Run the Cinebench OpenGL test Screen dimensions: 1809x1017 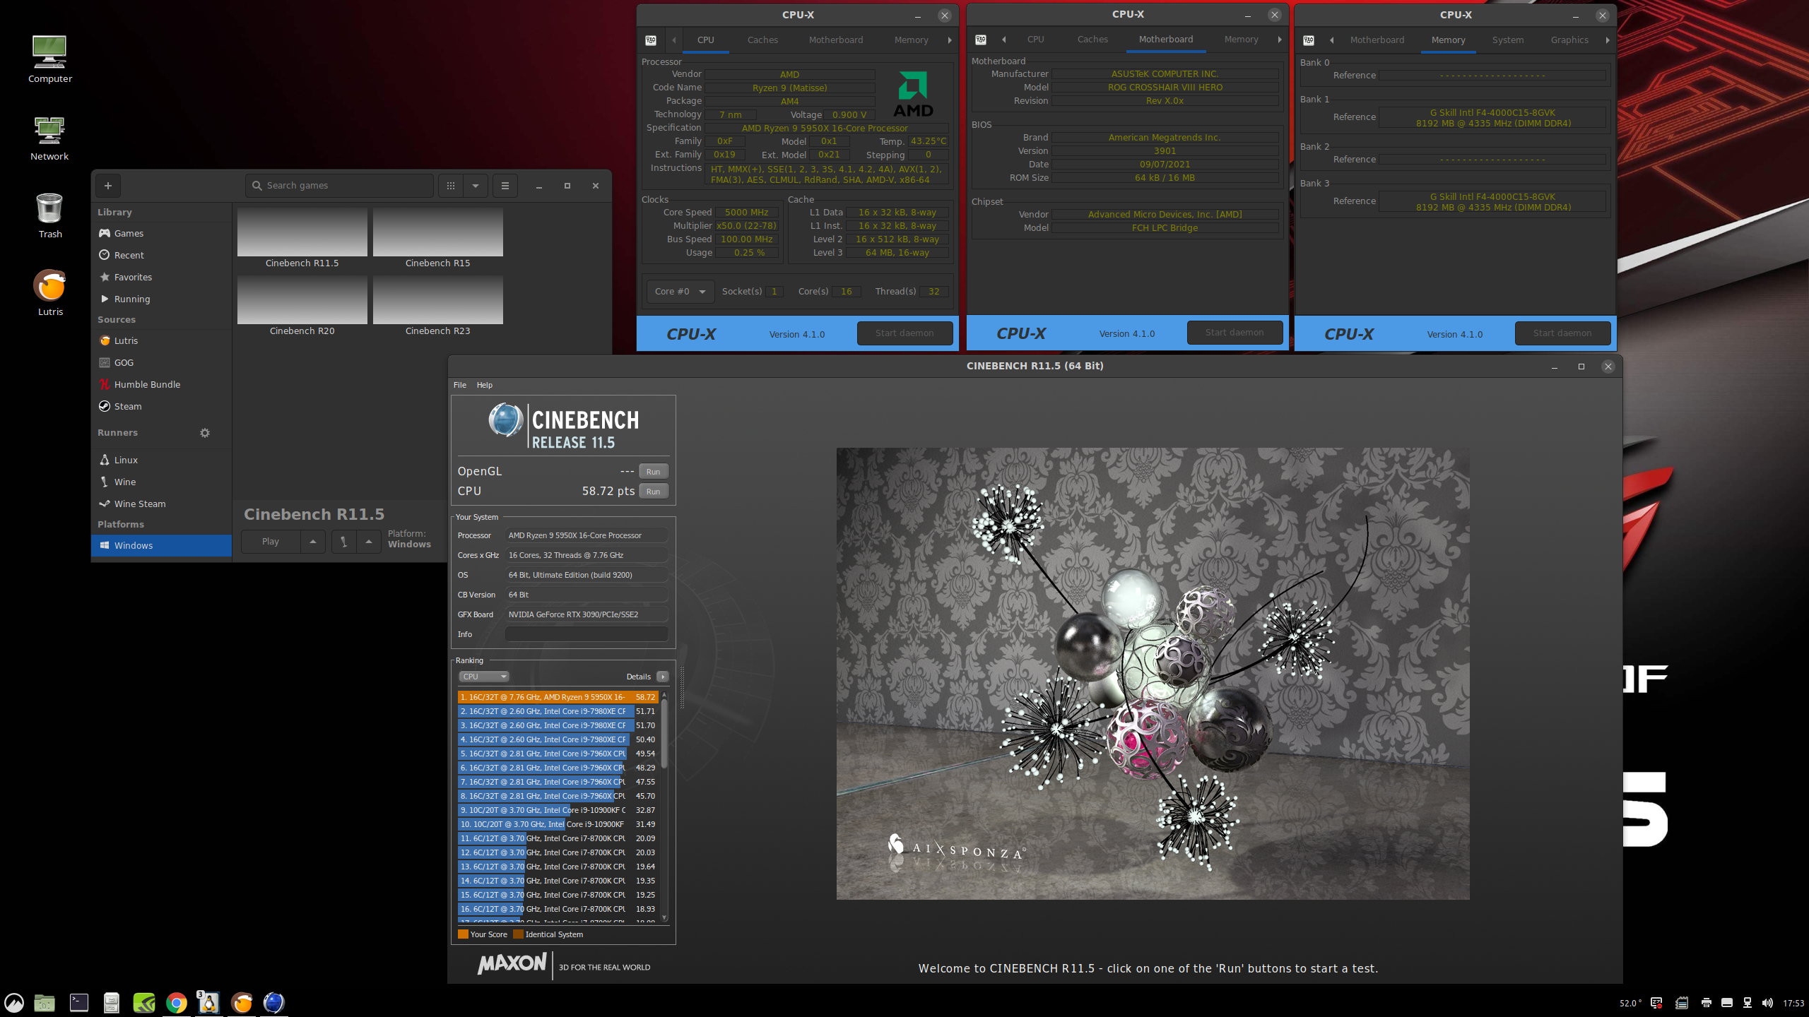tap(653, 472)
